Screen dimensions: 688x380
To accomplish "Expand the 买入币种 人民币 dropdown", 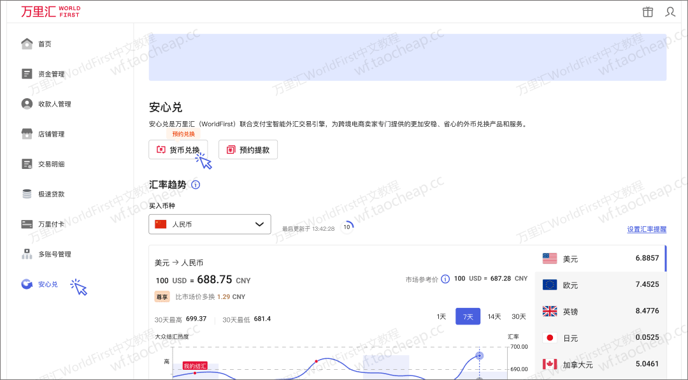I will (x=210, y=224).
